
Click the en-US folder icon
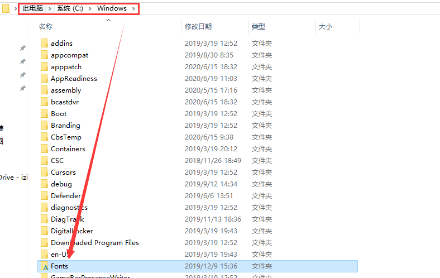[x=44, y=254]
